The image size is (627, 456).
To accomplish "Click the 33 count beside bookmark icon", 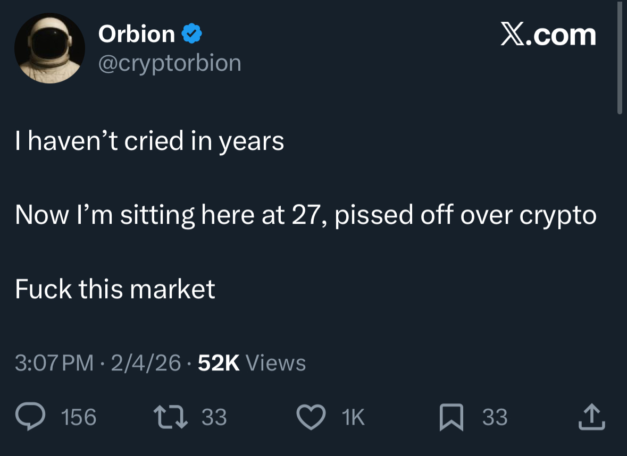I will tap(495, 418).
